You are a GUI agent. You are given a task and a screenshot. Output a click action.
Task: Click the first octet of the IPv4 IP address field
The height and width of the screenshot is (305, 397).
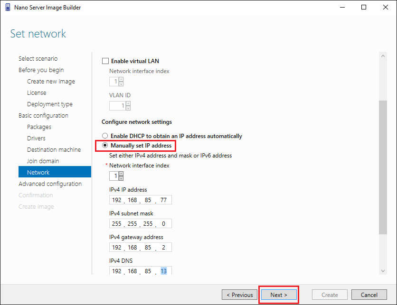pyautogui.click(x=117, y=200)
